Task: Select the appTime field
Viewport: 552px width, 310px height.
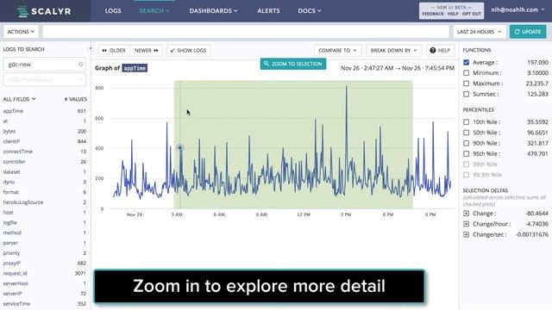Action: (13, 111)
